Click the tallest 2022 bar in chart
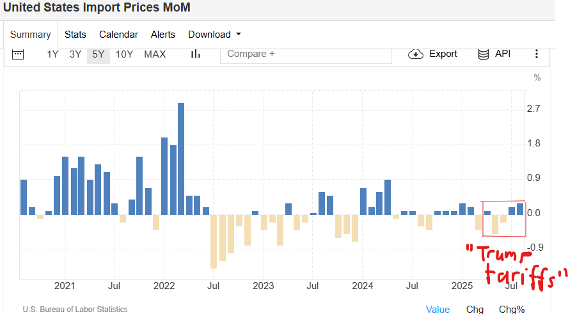 click(x=181, y=159)
